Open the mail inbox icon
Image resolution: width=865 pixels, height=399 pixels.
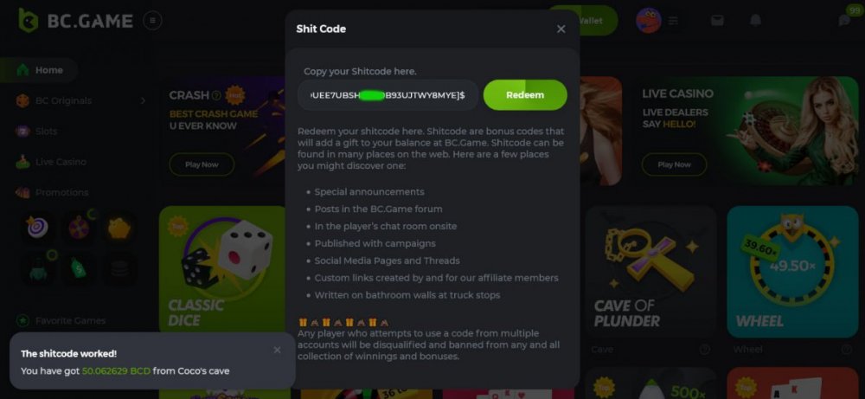[717, 20]
